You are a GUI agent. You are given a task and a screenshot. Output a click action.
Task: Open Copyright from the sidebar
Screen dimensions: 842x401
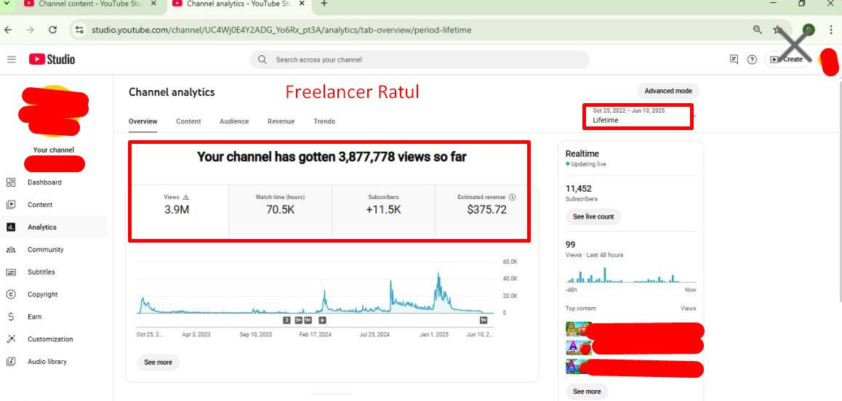(42, 295)
